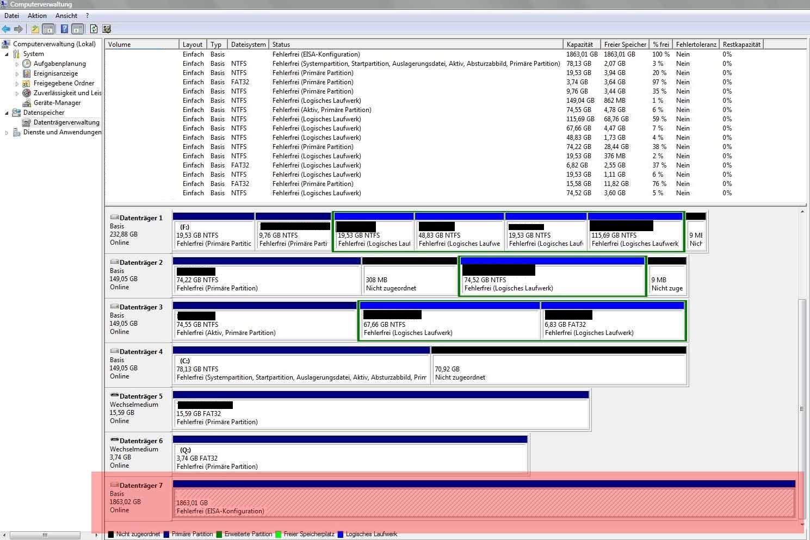Select the volume row with 115,69 GB capacity
Viewport: 810px width, 540px height.
(456, 119)
